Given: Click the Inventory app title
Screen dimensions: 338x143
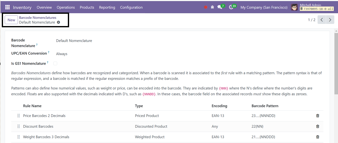Looking at the screenshot, I should (22, 7).
